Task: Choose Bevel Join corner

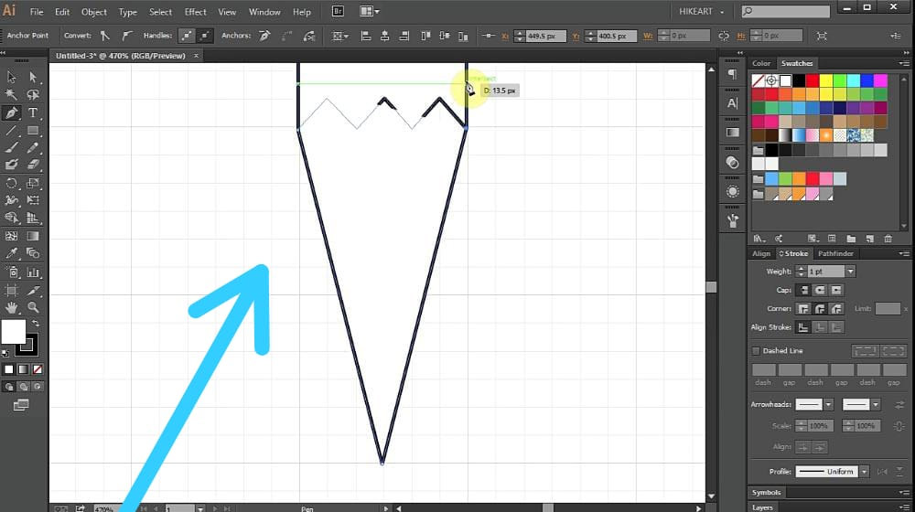Action: tap(836, 308)
